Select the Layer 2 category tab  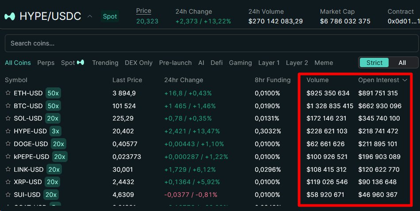click(297, 63)
